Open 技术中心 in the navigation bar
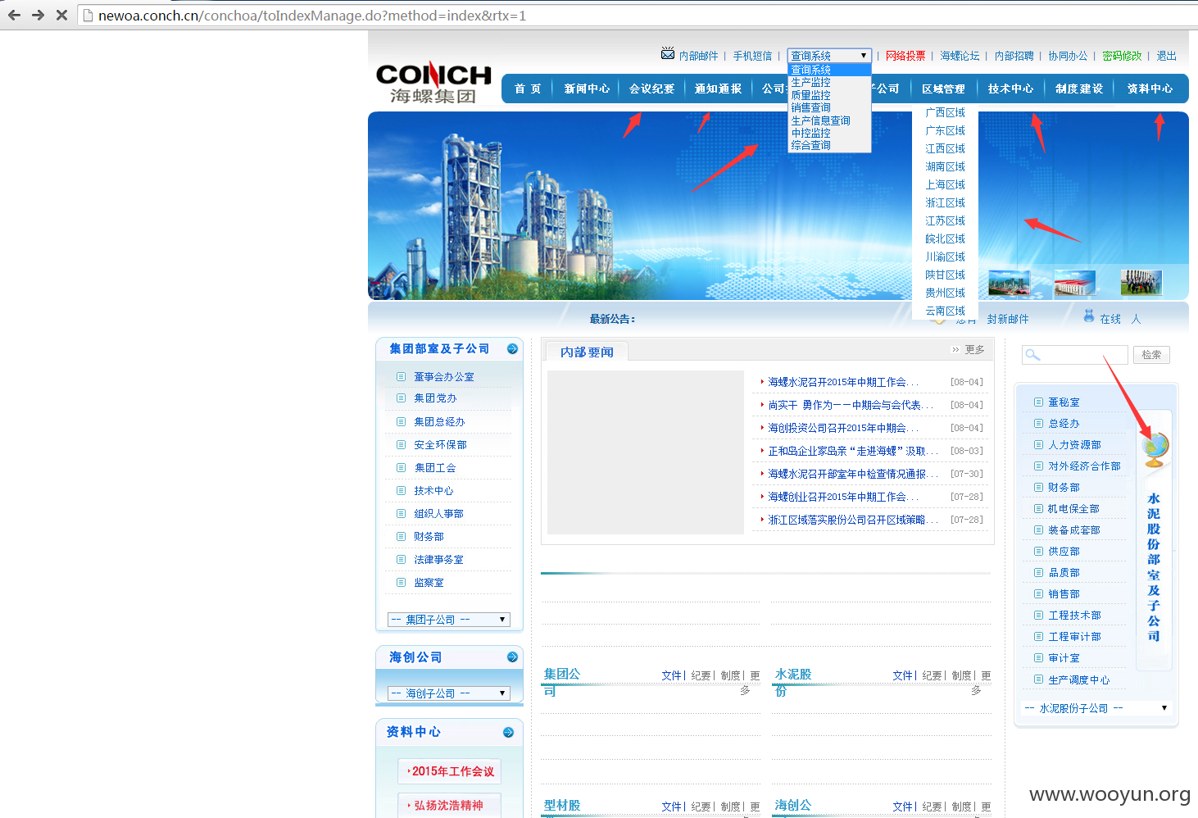Viewport: 1198px width, 818px height. 1010,89
